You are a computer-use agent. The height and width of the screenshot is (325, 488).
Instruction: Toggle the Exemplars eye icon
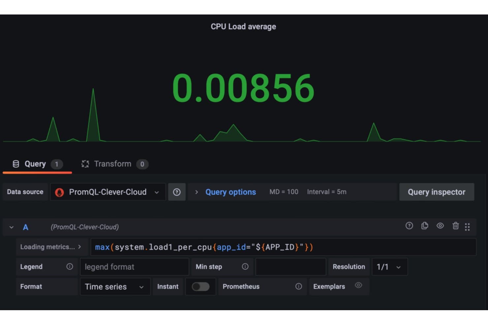click(358, 285)
